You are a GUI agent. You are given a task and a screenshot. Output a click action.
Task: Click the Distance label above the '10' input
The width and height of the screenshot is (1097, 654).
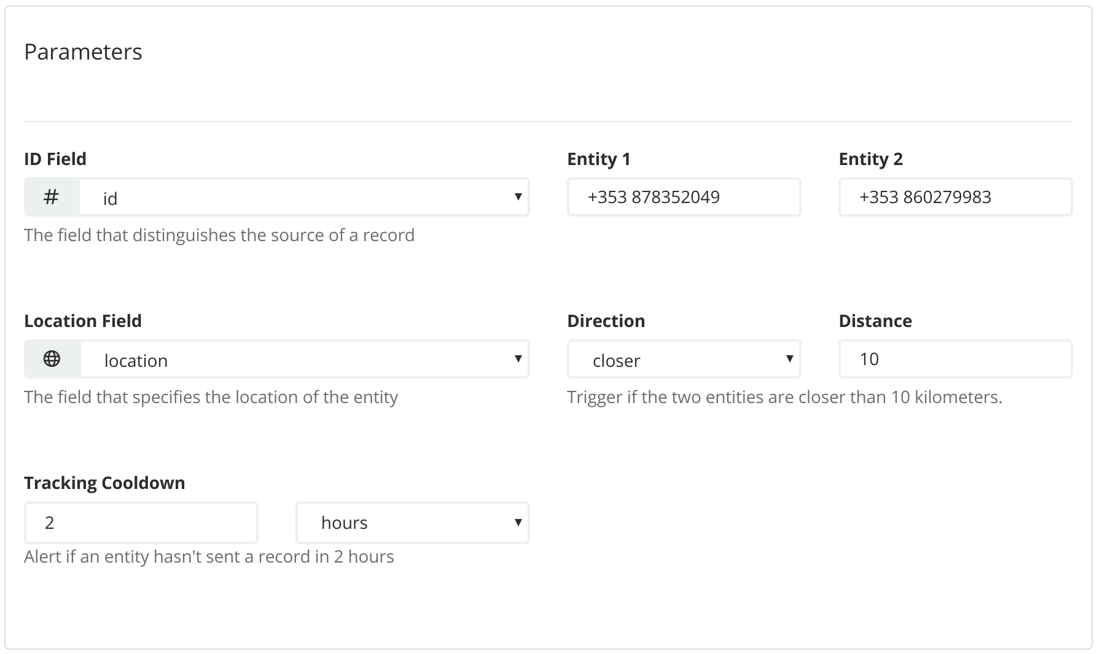coord(875,320)
